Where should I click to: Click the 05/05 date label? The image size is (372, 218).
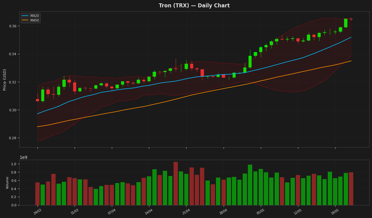point(260,212)
